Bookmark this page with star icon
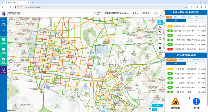Screen dimensions: 208x112 click(186, 7)
